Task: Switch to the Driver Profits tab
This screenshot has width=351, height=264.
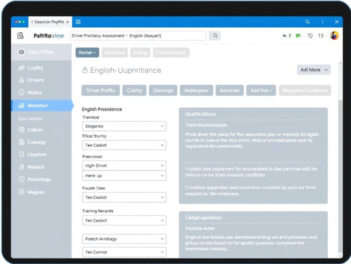Action: click(100, 90)
